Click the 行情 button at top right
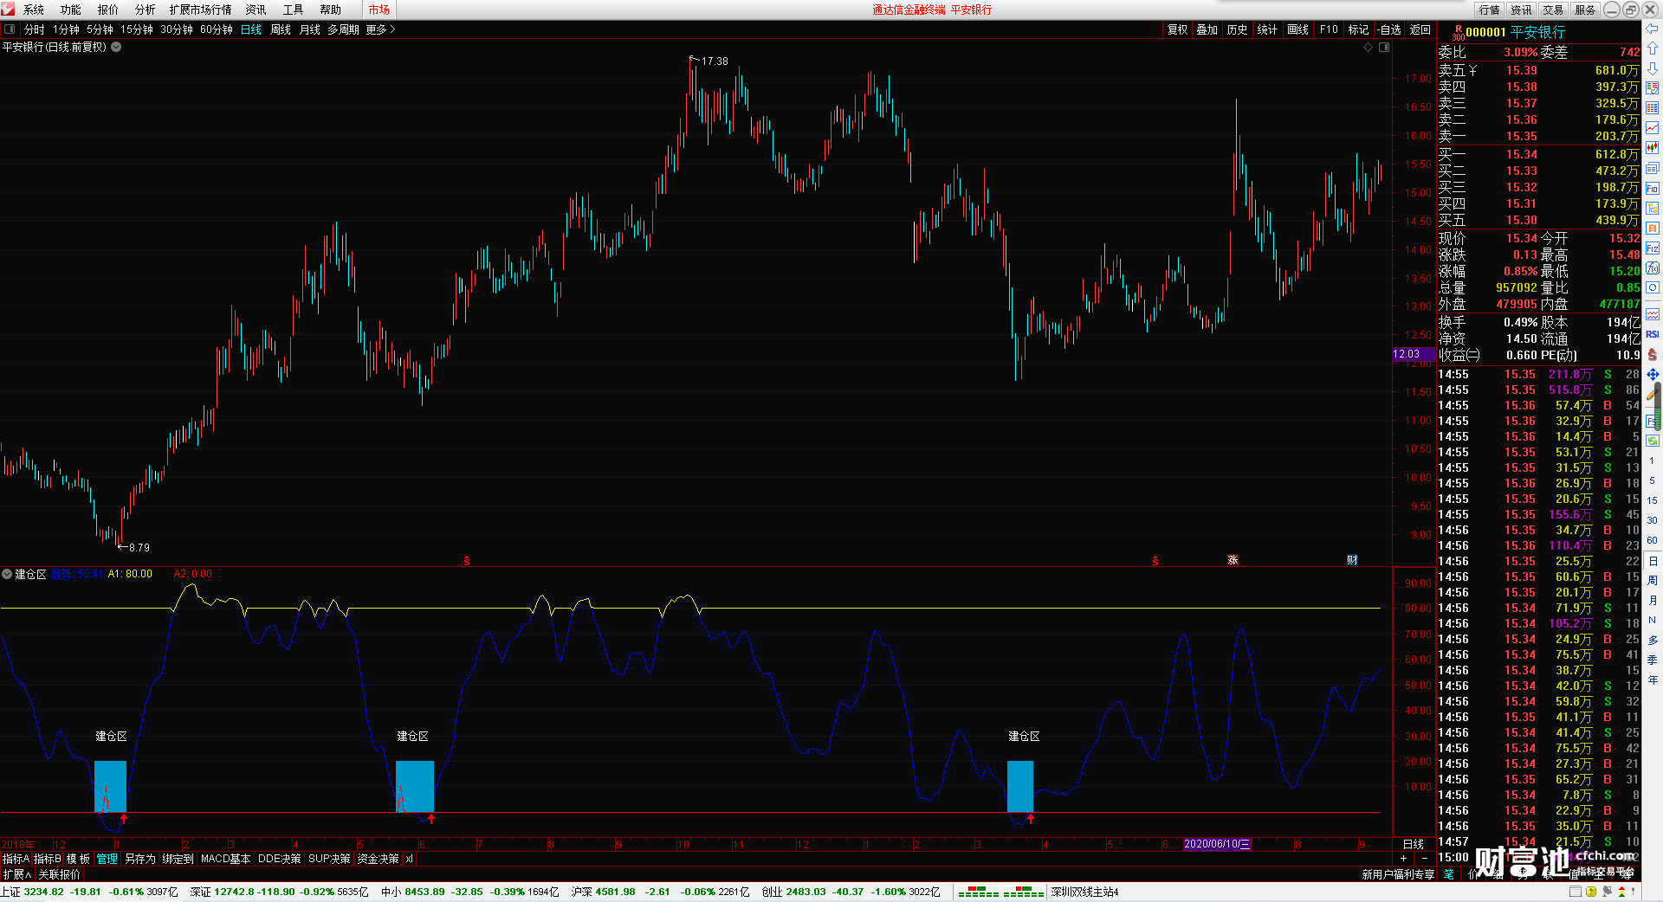 point(1490,10)
